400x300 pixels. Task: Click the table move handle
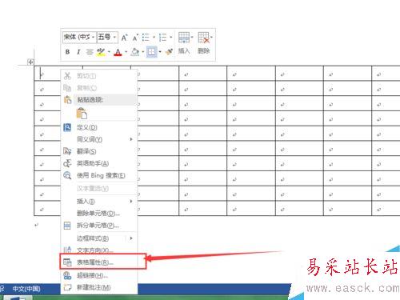[30, 62]
